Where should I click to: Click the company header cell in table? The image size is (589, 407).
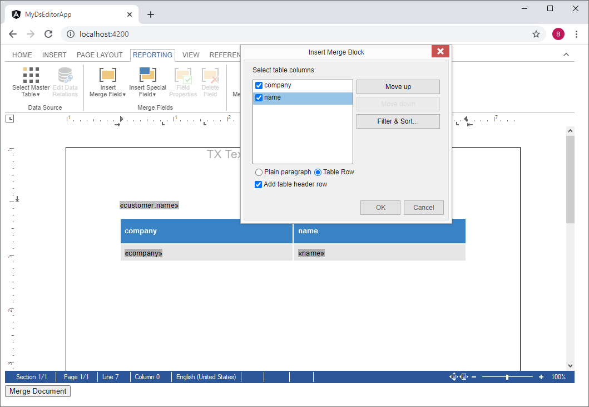click(206, 231)
